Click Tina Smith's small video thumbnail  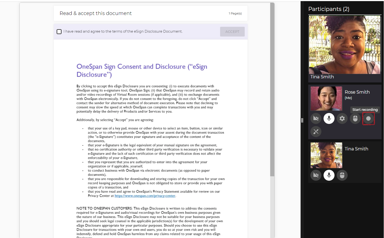(x=326, y=155)
